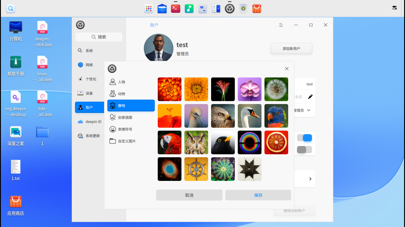Open 个性化 settings in sidebar
The height and width of the screenshot is (227, 405).
pos(90,79)
